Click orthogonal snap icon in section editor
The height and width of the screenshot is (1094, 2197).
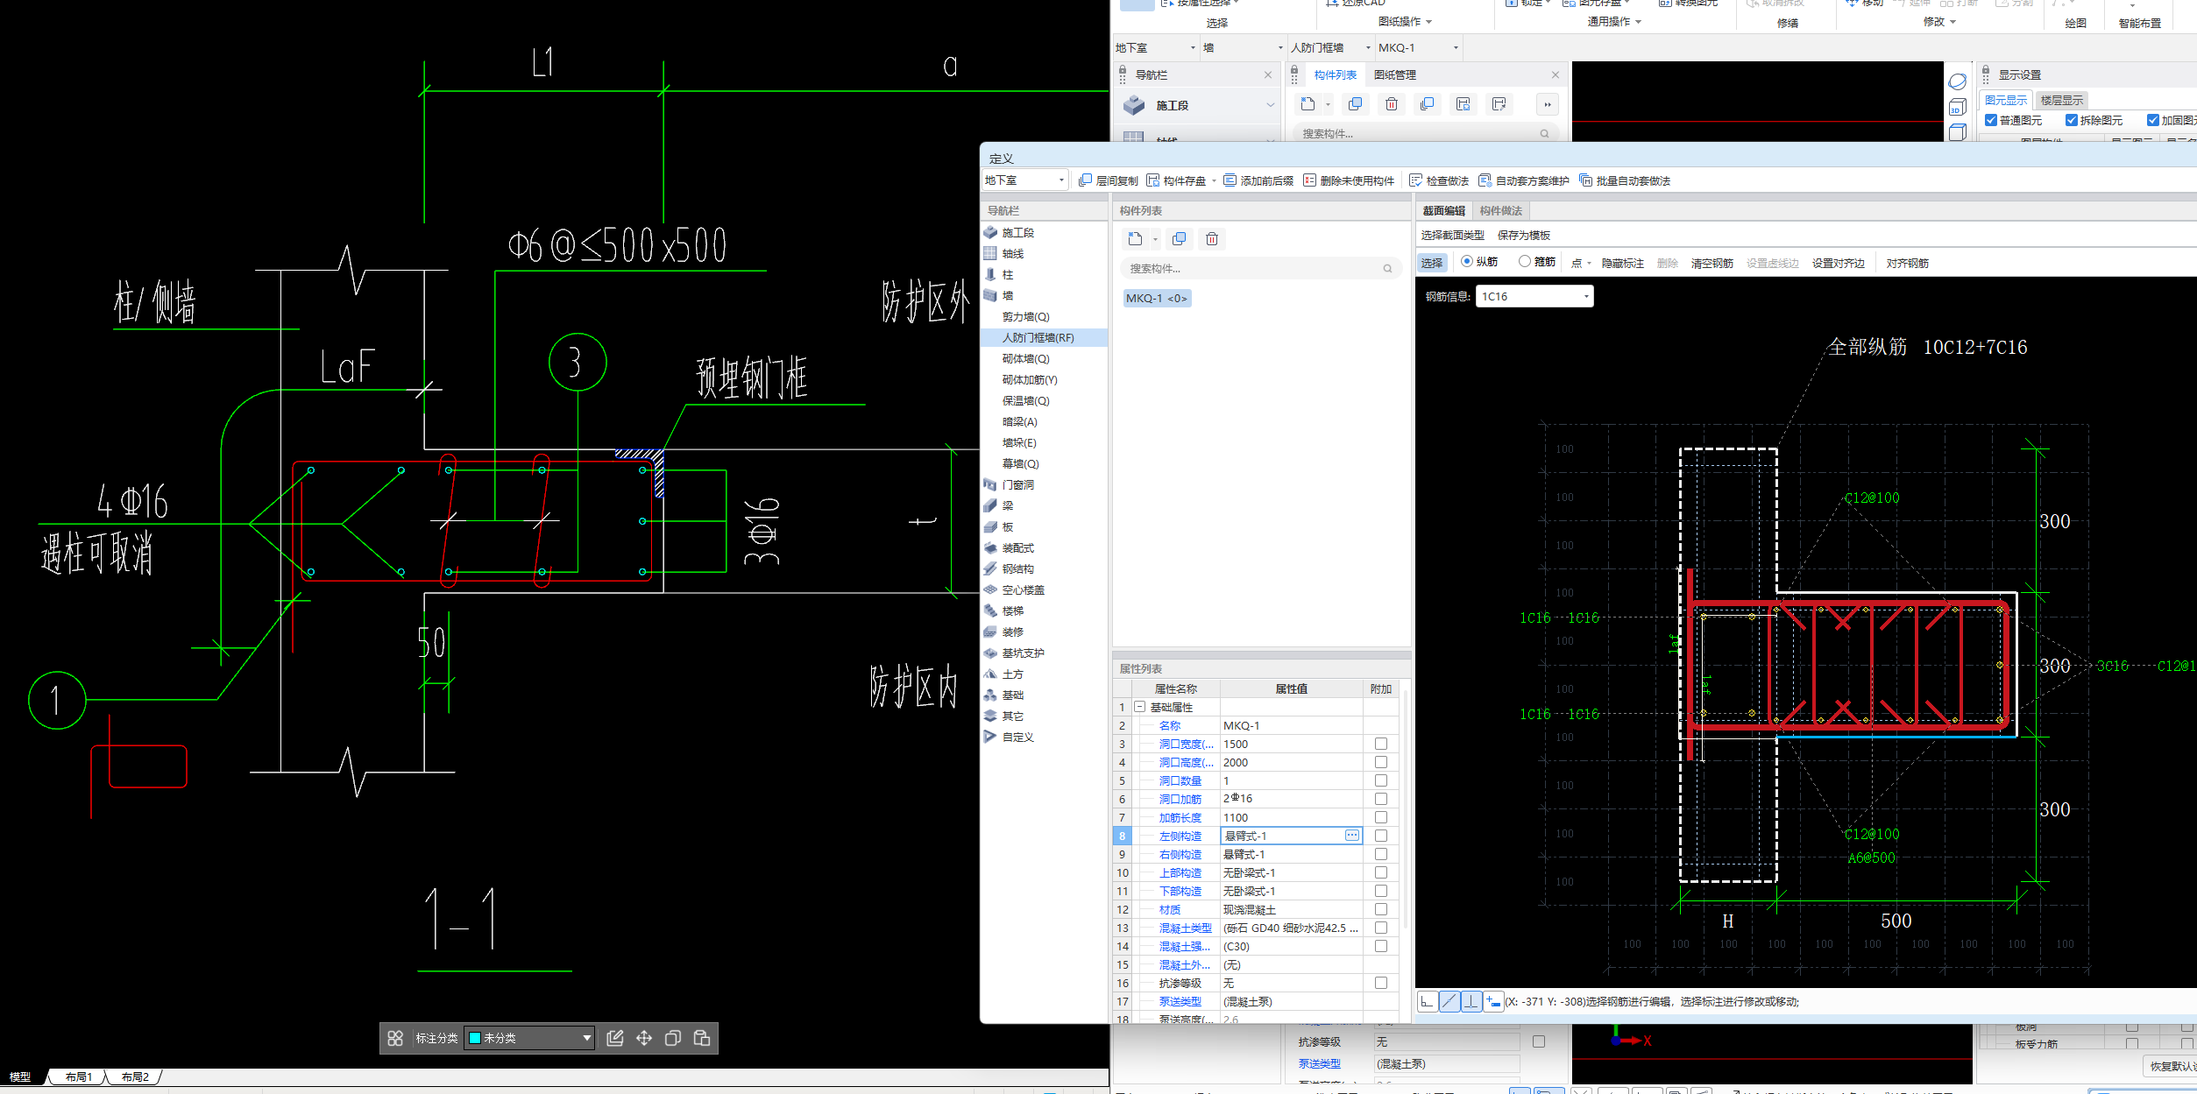1428,1001
